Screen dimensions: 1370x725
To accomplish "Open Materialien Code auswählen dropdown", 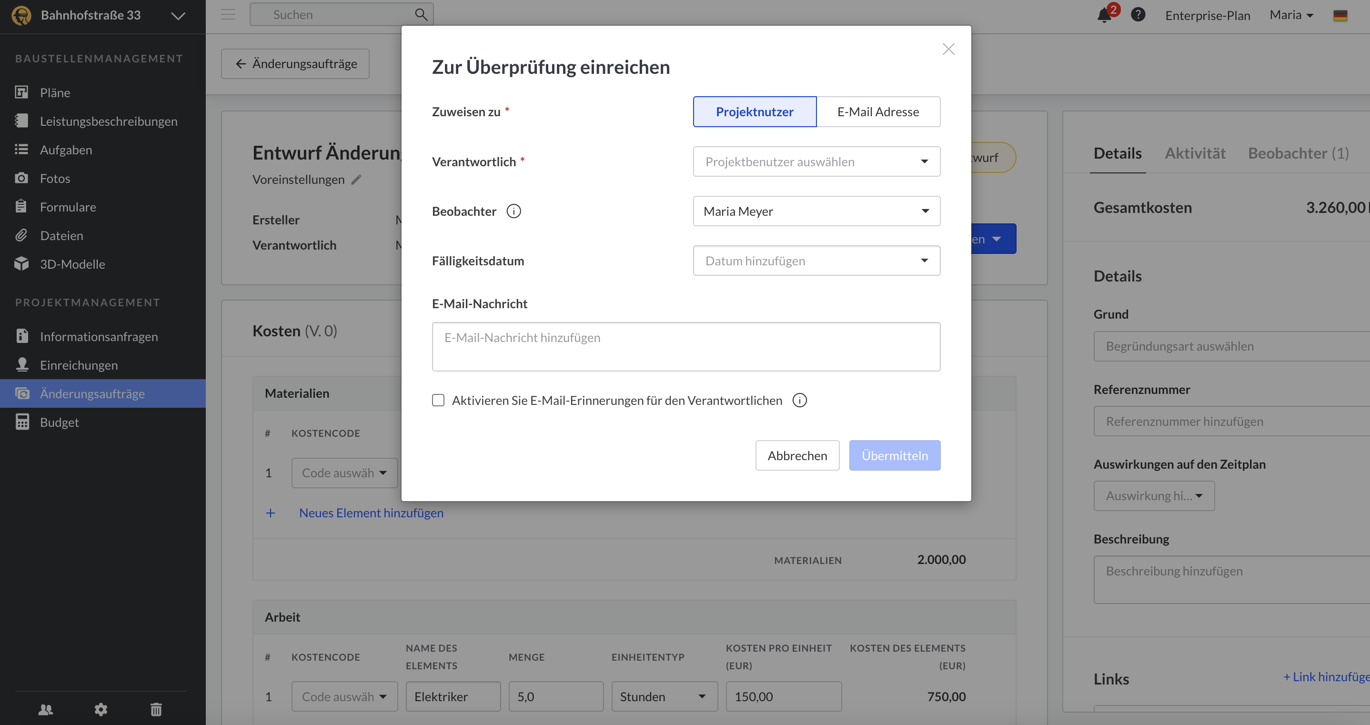I will click(344, 473).
